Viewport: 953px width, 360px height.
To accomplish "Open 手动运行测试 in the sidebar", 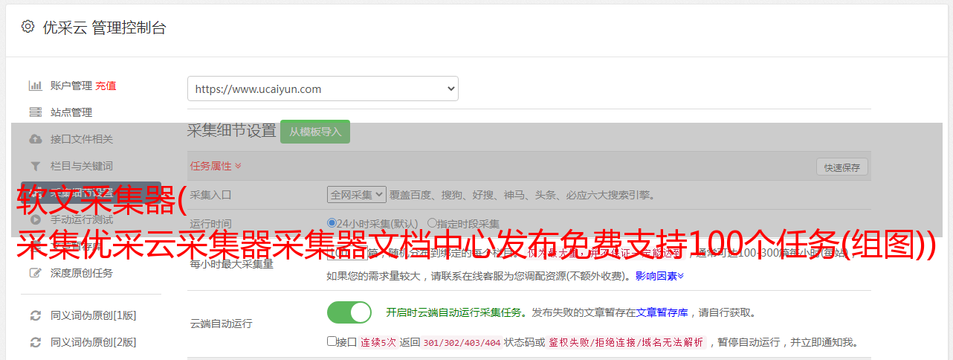I will point(82,219).
